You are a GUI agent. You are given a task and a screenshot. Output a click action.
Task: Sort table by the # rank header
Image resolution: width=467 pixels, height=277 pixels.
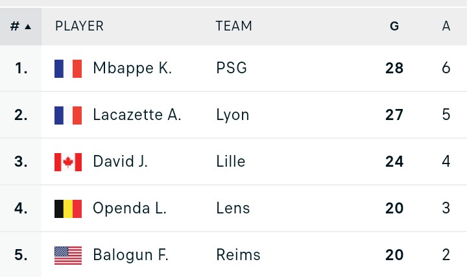pos(21,27)
